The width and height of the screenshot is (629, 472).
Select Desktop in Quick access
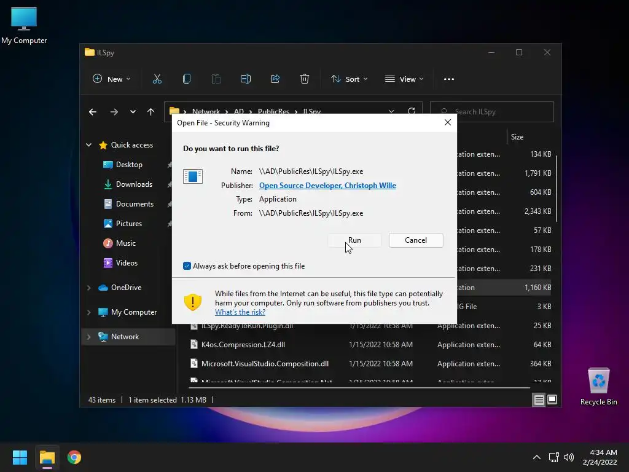(x=129, y=165)
